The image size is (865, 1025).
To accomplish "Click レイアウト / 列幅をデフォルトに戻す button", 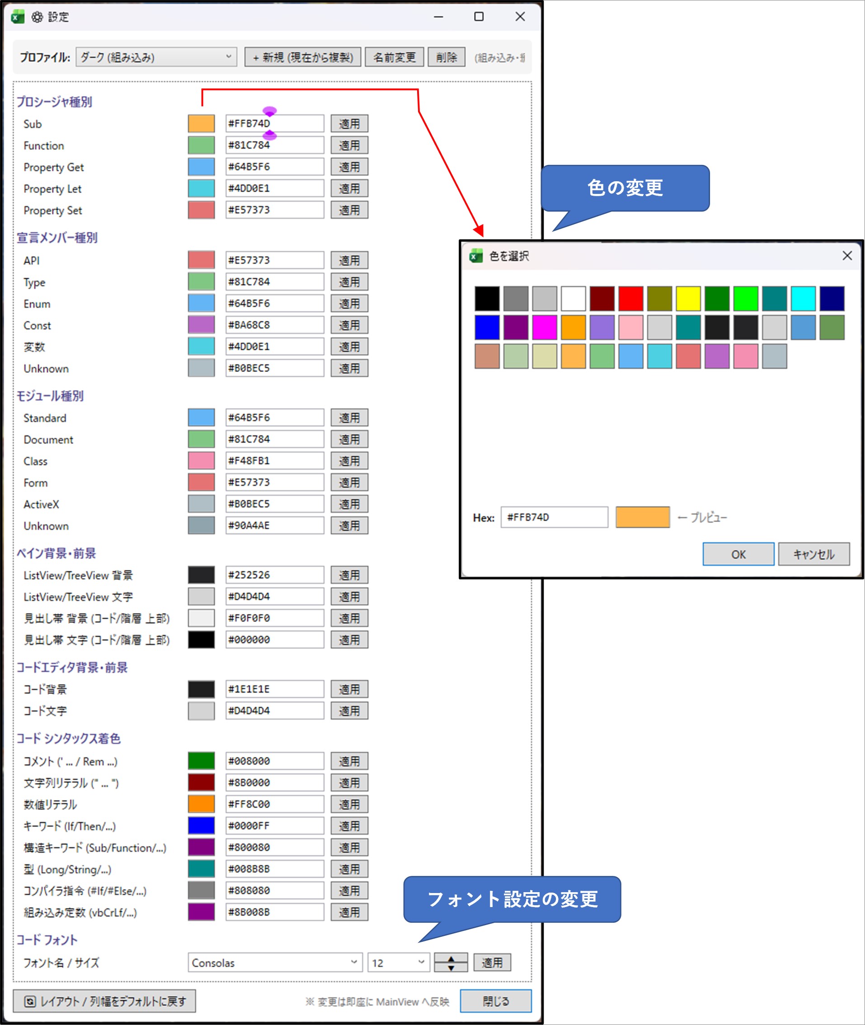I will (104, 1001).
